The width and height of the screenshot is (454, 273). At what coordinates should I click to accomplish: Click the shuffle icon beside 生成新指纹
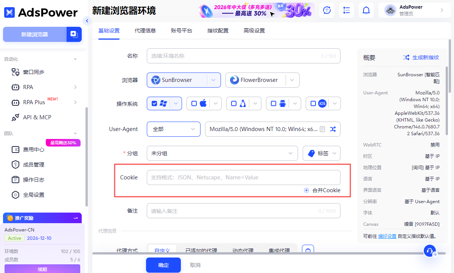click(406, 57)
